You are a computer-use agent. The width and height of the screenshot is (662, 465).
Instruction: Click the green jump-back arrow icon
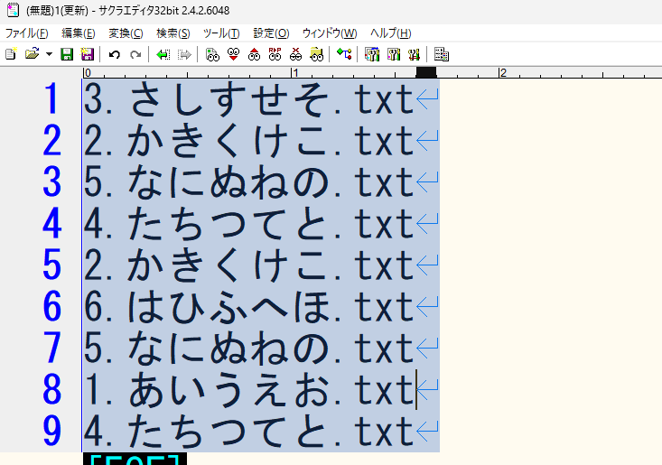coord(163,54)
